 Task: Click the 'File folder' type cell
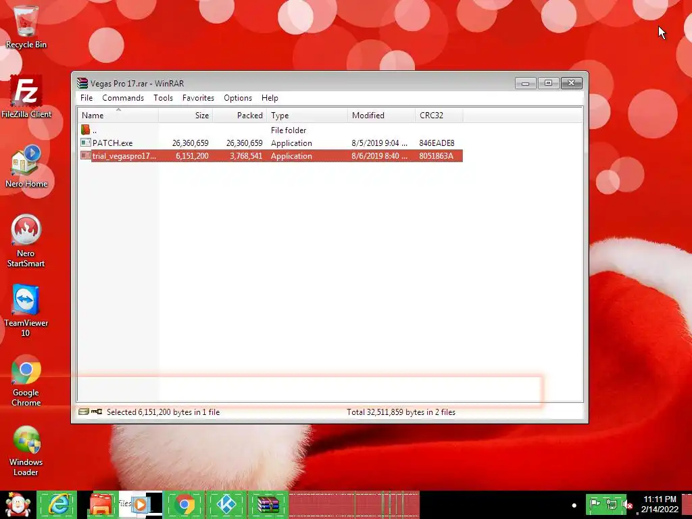pyautogui.click(x=288, y=130)
